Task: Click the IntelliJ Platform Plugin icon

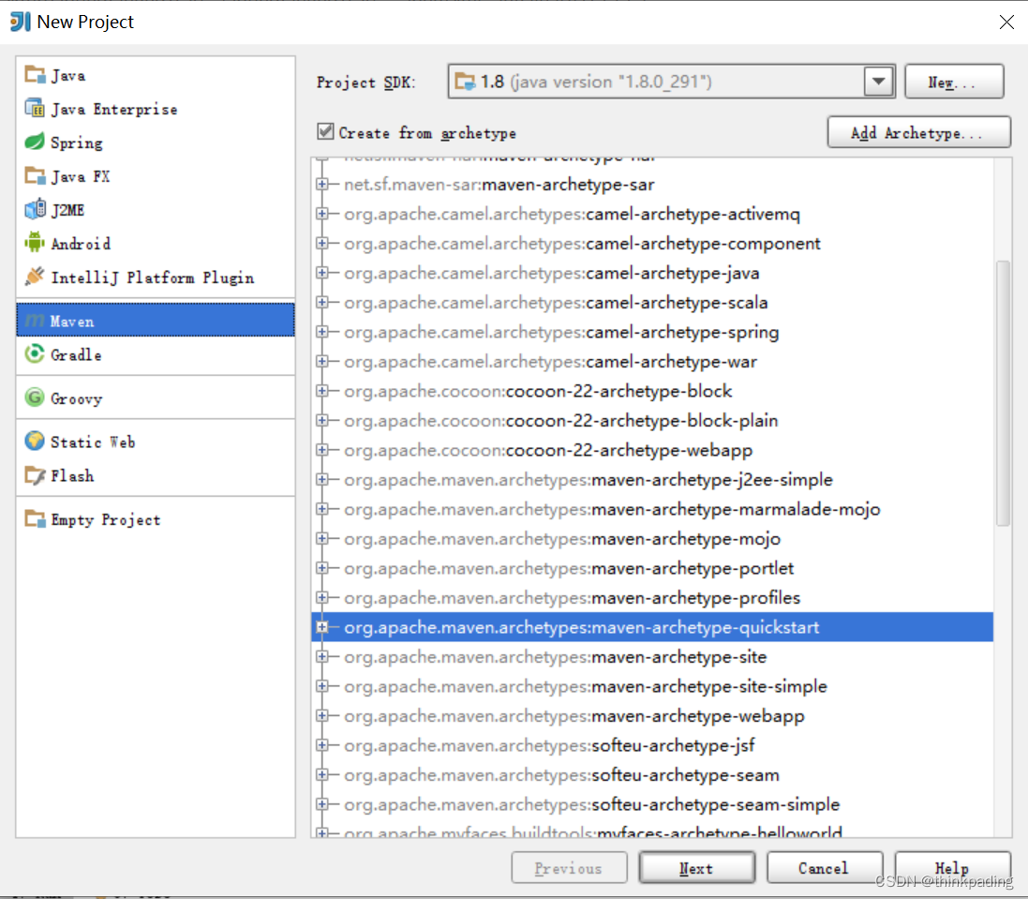Action: pos(35,277)
